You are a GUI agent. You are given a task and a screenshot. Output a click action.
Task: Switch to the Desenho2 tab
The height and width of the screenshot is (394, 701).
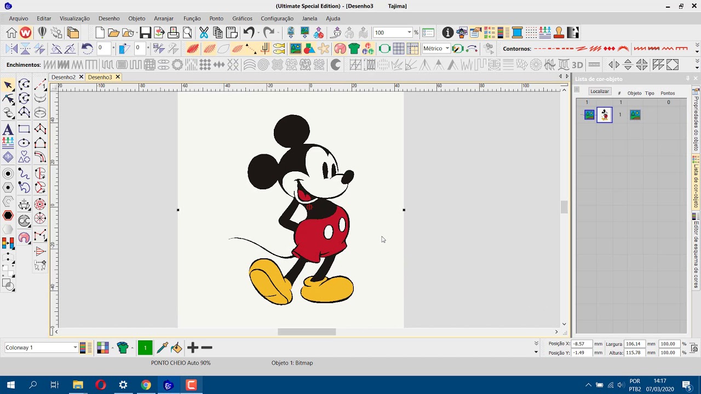tap(64, 77)
